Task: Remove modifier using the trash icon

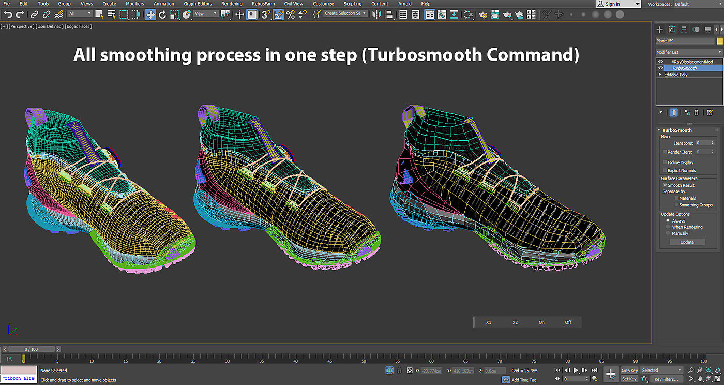Action: 697,112
